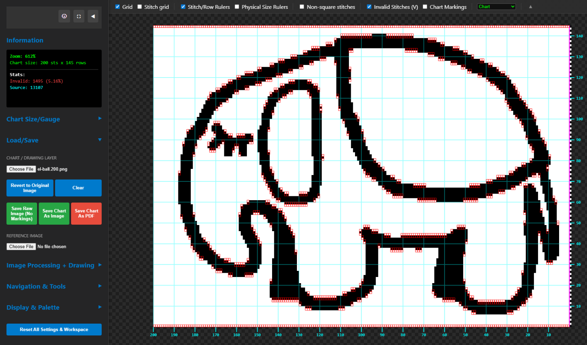Click the Invalid: 1495 (5.16%) stat
Image resolution: width=587 pixels, height=345 pixels.
click(36, 81)
